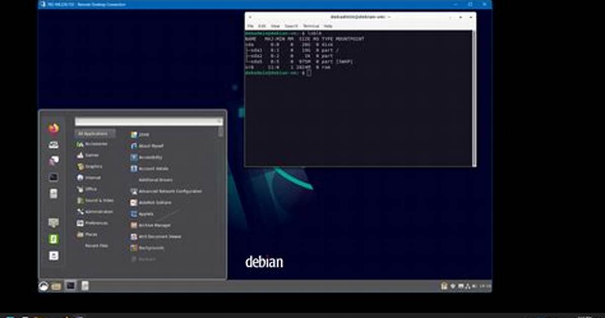Select the All Applications category
The image size is (605, 318).
tap(95, 133)
